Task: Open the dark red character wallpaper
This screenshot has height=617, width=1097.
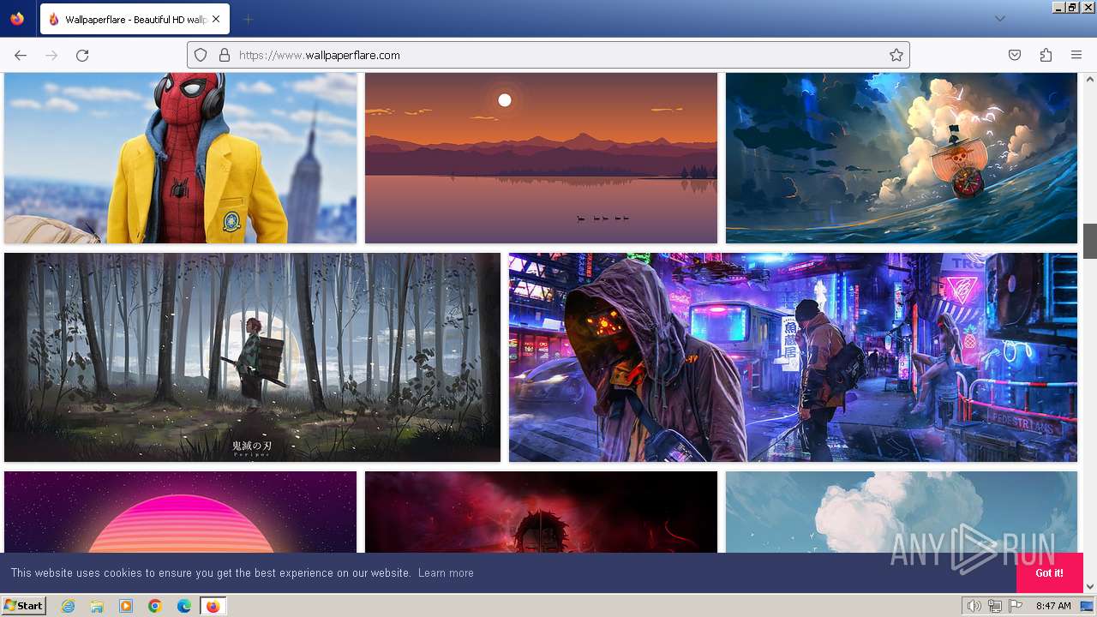Action: tap(541, 512)
